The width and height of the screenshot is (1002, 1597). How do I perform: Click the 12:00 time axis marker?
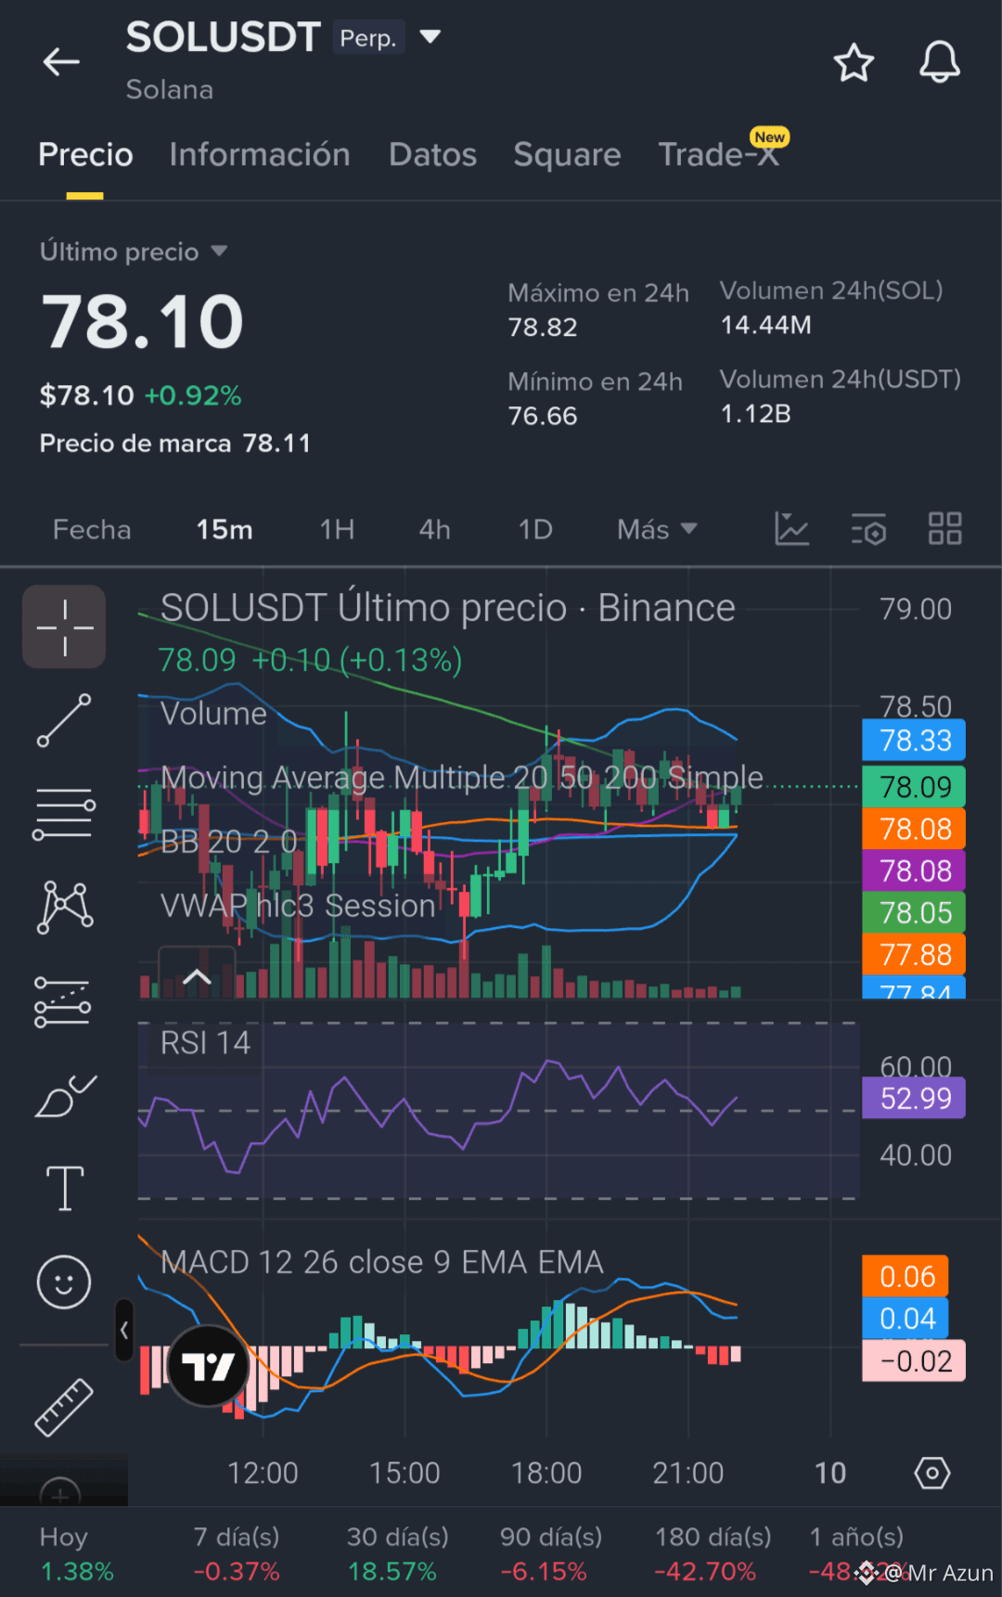point(263,1473)
